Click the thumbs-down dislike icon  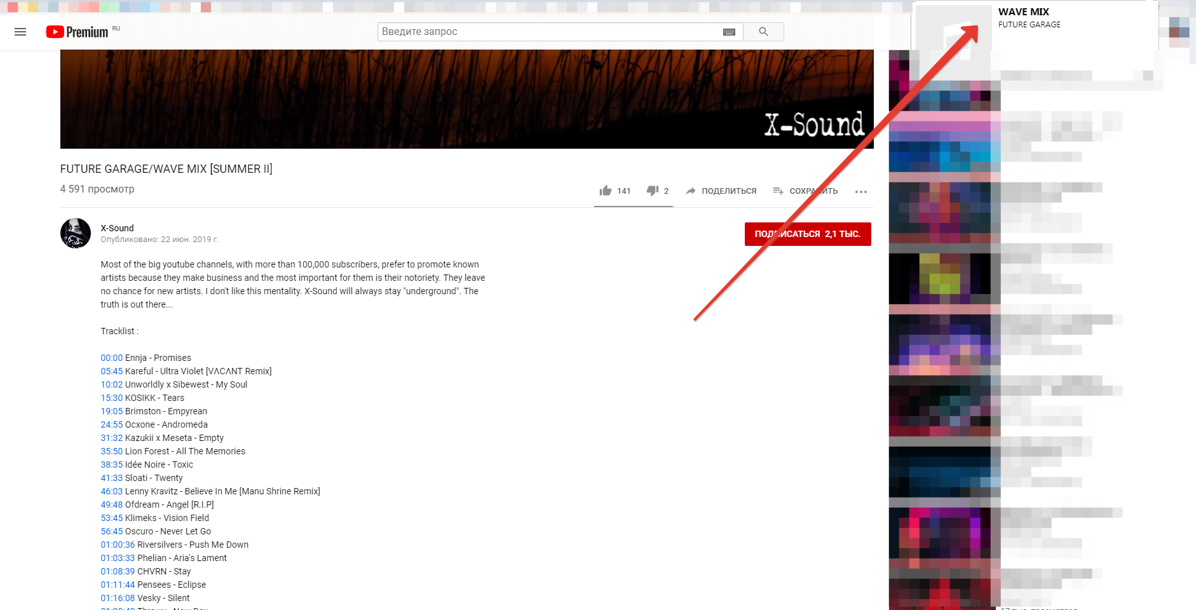click(652, 190)
